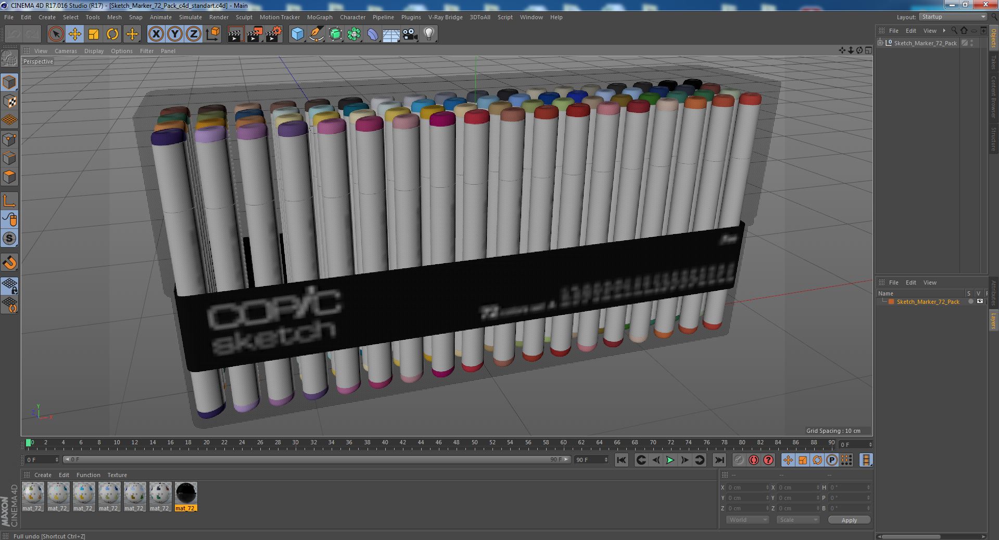The width and height of the screenshot is (999, 540).
Task: Open the MoGraph menu
Action: coord(320,17)
